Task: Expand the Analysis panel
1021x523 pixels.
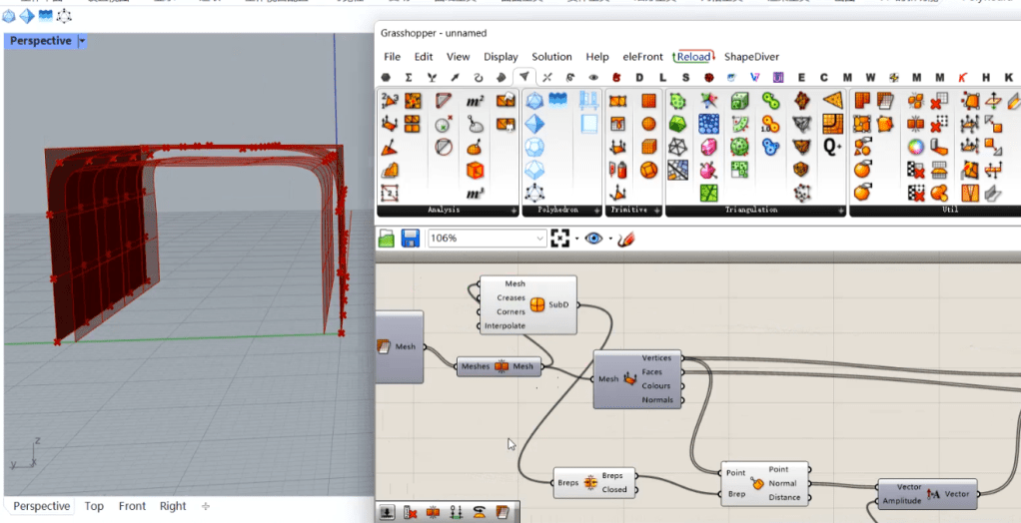Action: click(x=514, y=211)
